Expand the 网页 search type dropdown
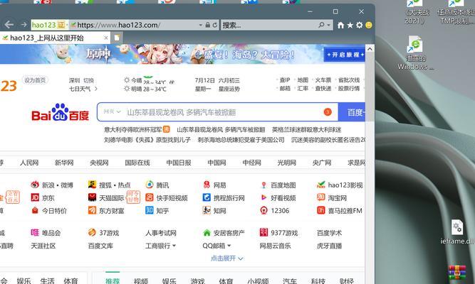 [112, 111]
